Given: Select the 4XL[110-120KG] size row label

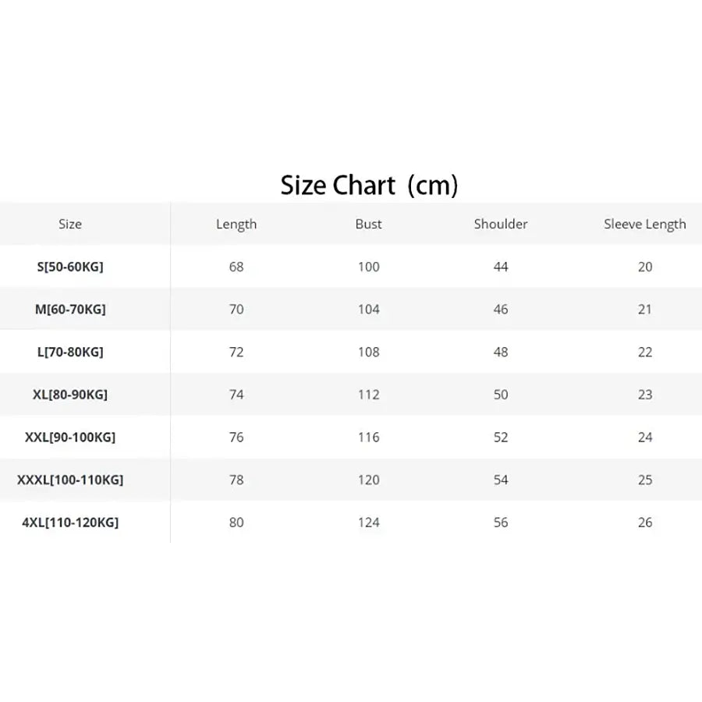Looking at the screenshot, I should coord(70,523).
